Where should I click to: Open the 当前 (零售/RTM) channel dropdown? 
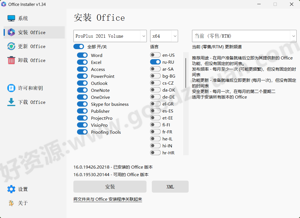point(244,36)
